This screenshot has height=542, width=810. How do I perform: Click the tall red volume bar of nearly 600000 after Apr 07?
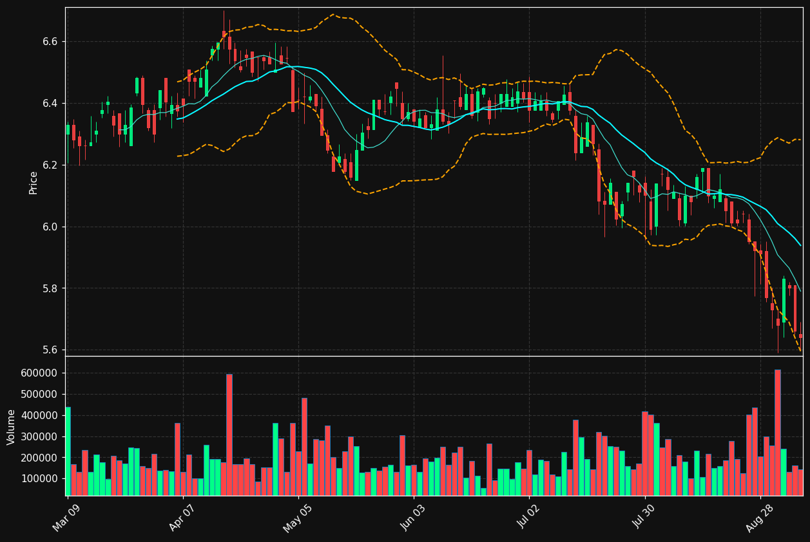point(229,435)
